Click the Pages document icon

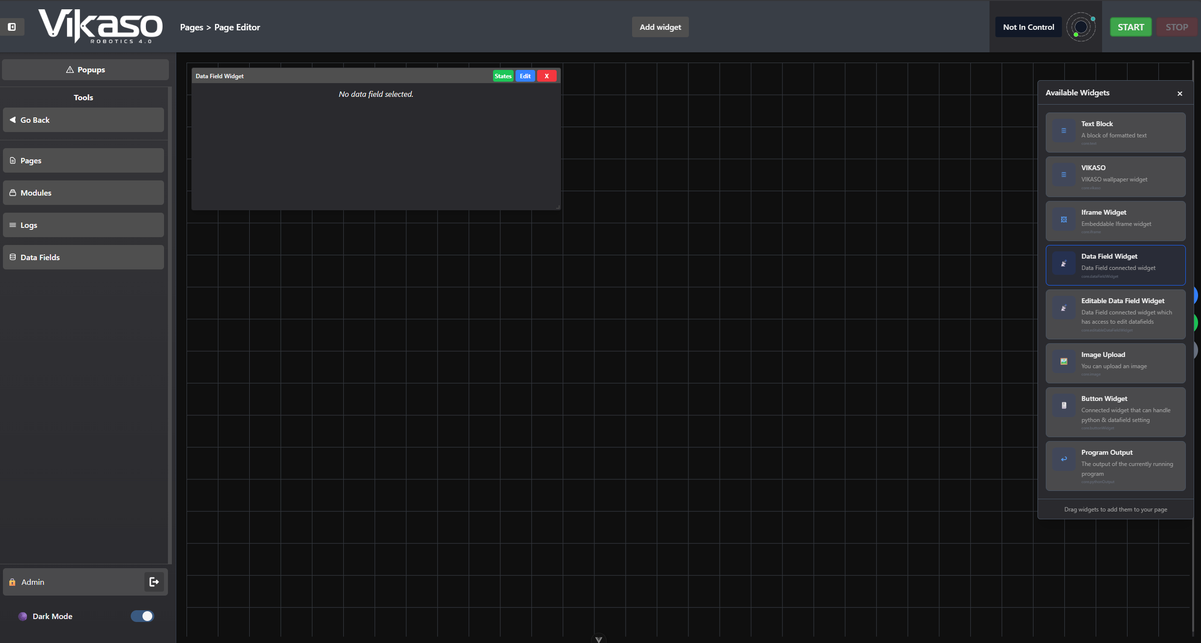pos(13,160)
